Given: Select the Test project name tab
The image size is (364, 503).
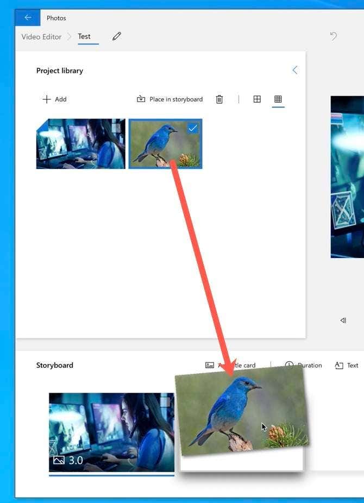Looking at the screenshot, I should click(x=84, y=36).
